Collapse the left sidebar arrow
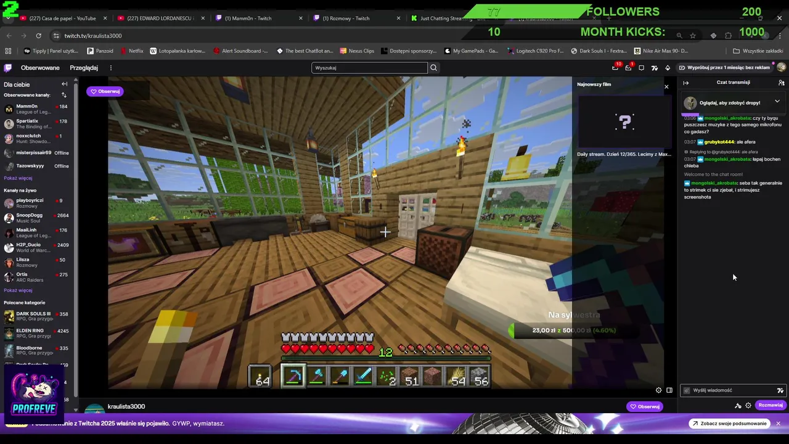This screenshot has width=789, height=444. click(x=64, y=84)
